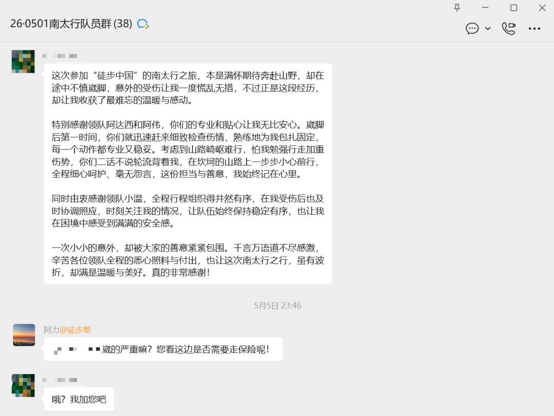The image size is (554, 416).
Task: Open the chat message options icon
Action: coord(472,28)
